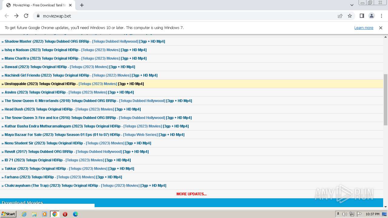Open the Windows Start menu
The image size is (388, 218).
(8, 214)
